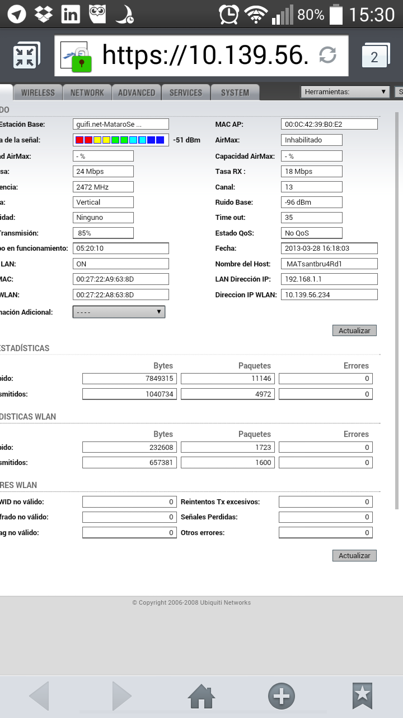Viewport: 403px width, 718px height.
Task: Switch to the SERVICES tab
Action: pos(185,93)
